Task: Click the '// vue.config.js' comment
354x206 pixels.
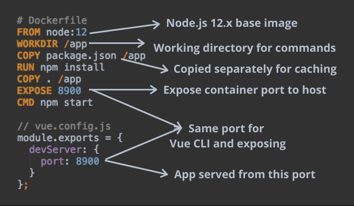Action: [64, 126]
